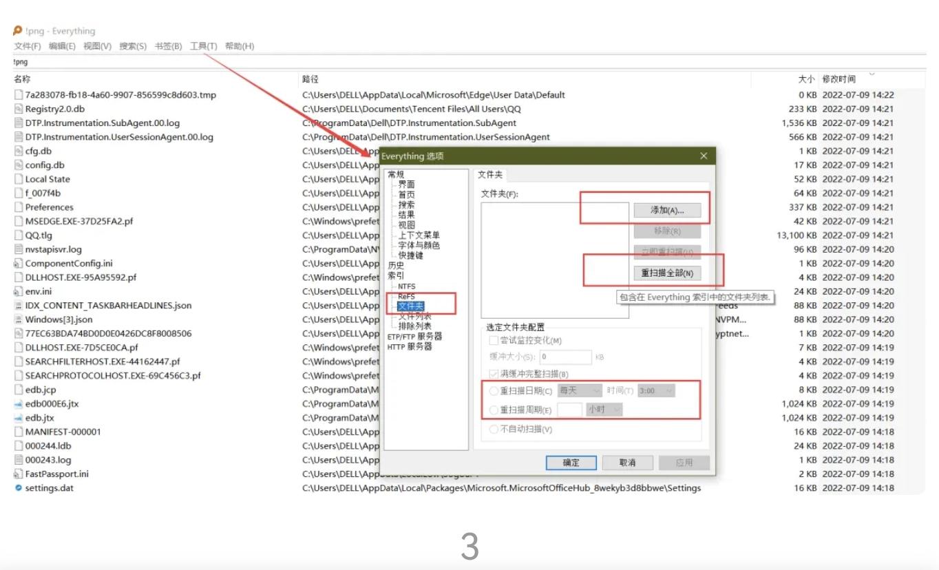Open the 搜索(S) menu in the menu bar
The image size is (939, 570).
point(133,46)
